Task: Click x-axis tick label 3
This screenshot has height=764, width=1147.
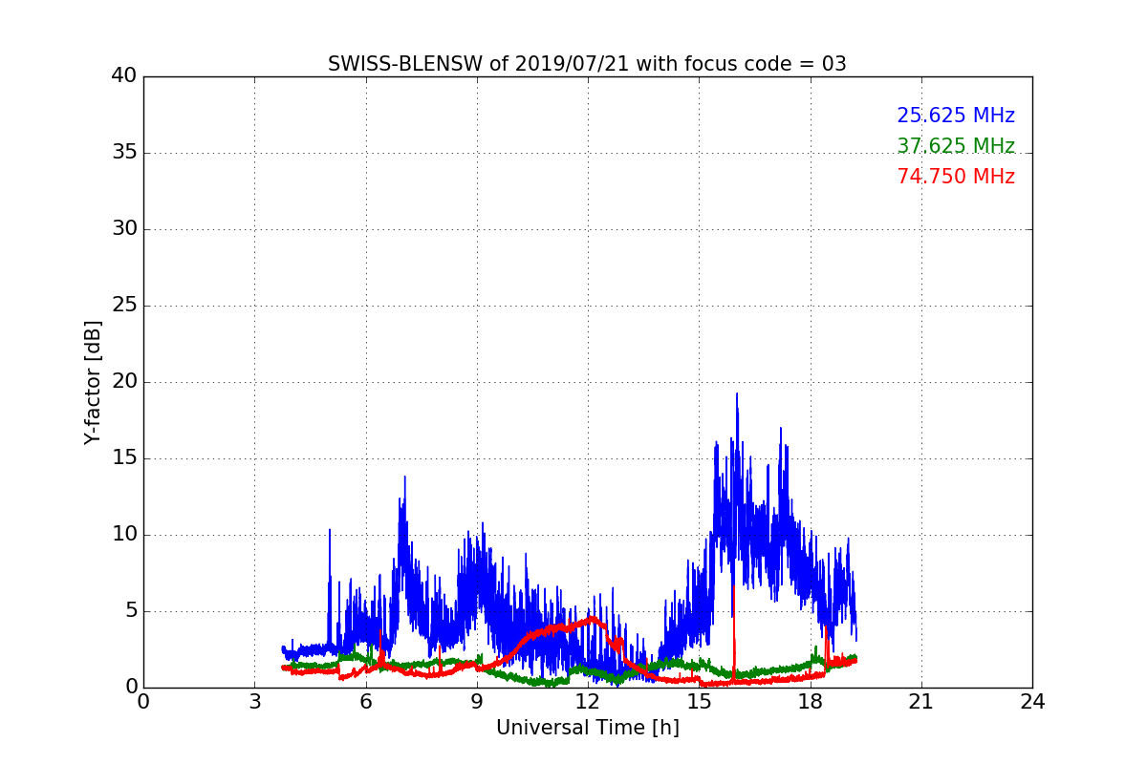Action: 254,702
